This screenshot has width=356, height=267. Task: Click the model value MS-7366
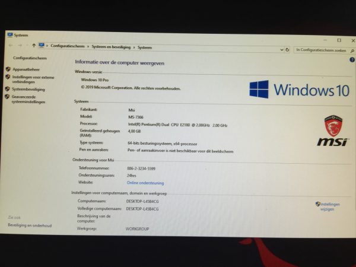tap(136, 117)
